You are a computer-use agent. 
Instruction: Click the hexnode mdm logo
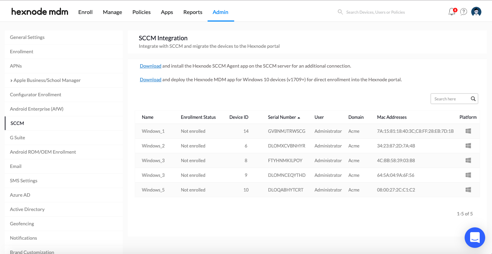tap(40, 12)
